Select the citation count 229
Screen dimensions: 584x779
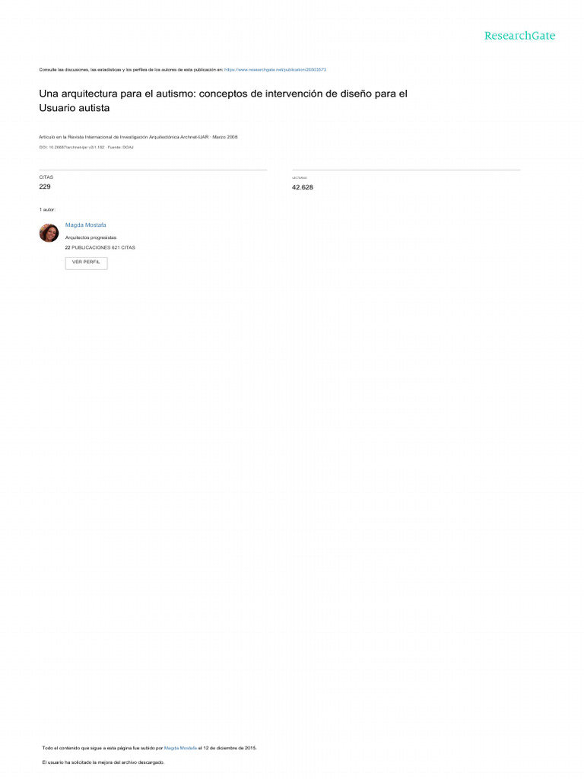(x=45, y=187)
